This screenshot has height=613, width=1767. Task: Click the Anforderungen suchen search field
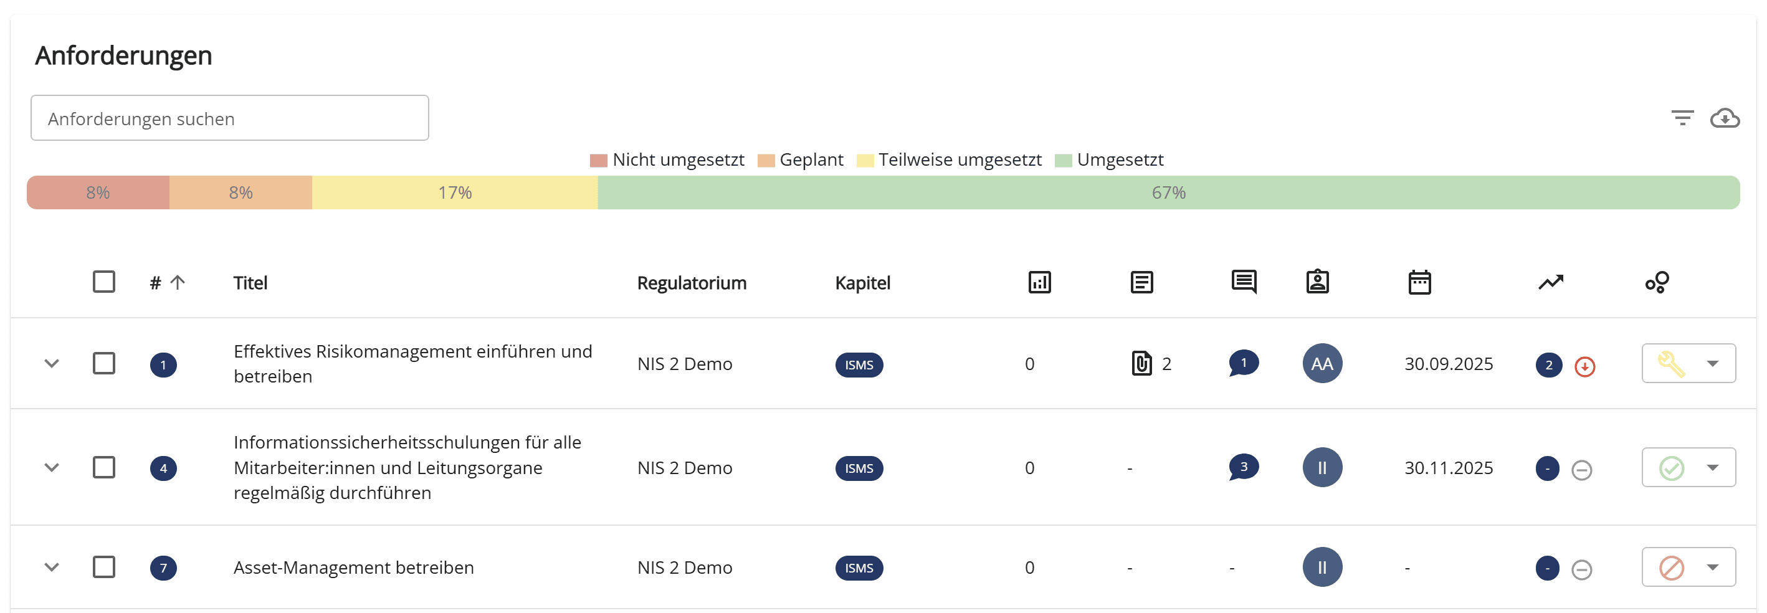pos(230,118)
